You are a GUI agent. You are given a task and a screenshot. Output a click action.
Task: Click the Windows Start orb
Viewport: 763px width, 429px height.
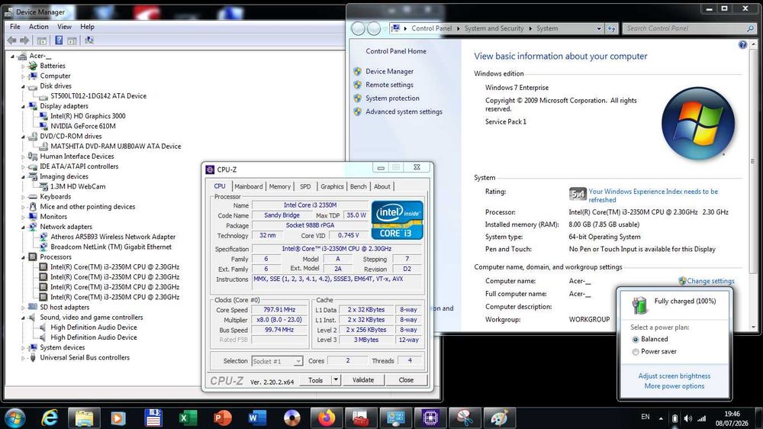tap(14, 418)
